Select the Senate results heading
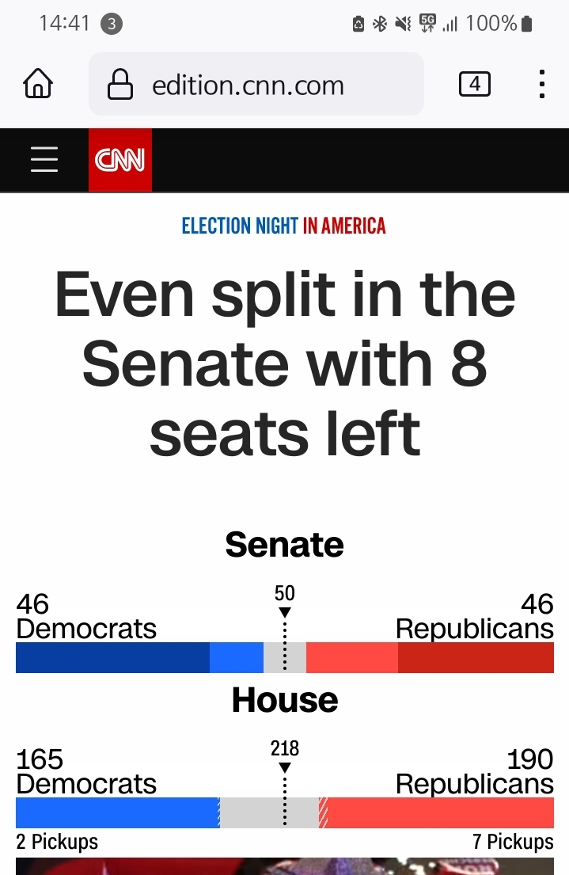 point(284,545)
